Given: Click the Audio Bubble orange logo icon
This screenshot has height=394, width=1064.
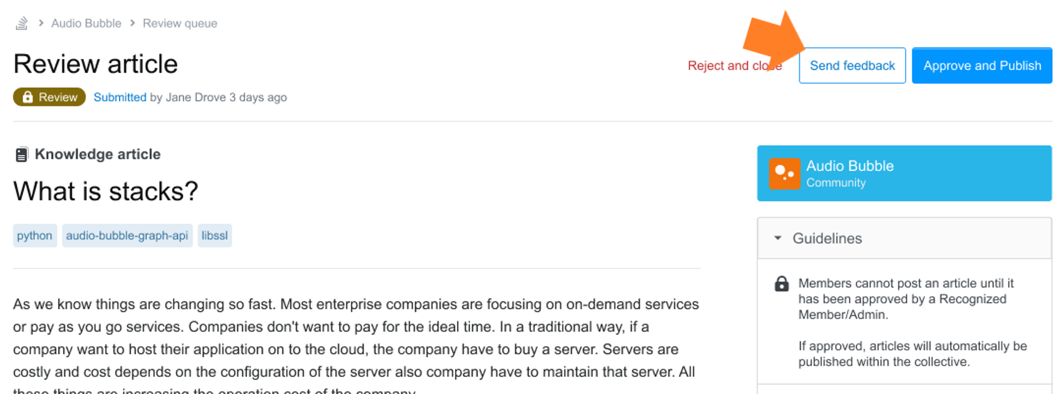Looking at the screenshot, I should (784, 173).
